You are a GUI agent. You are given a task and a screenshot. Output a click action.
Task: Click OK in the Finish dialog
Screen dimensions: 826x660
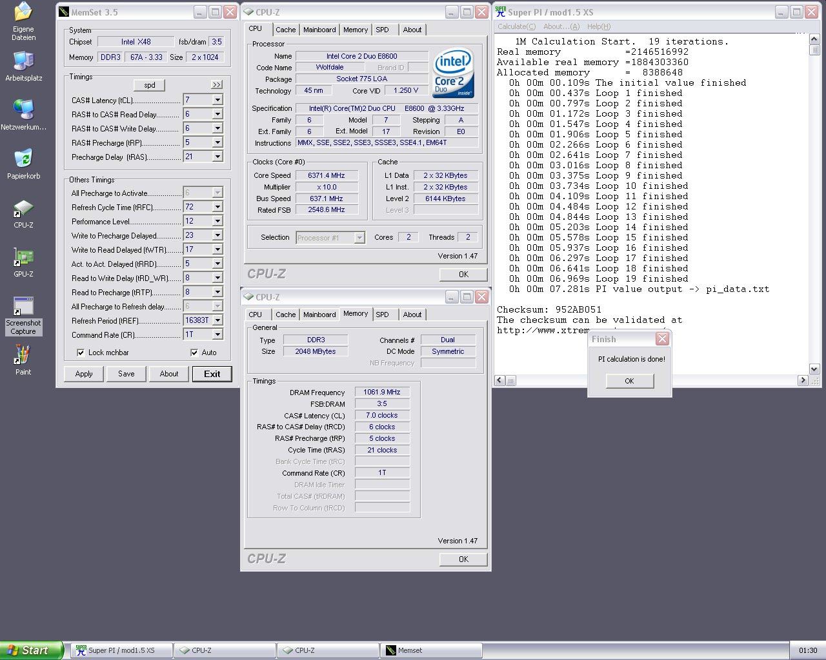coord(629,381)
